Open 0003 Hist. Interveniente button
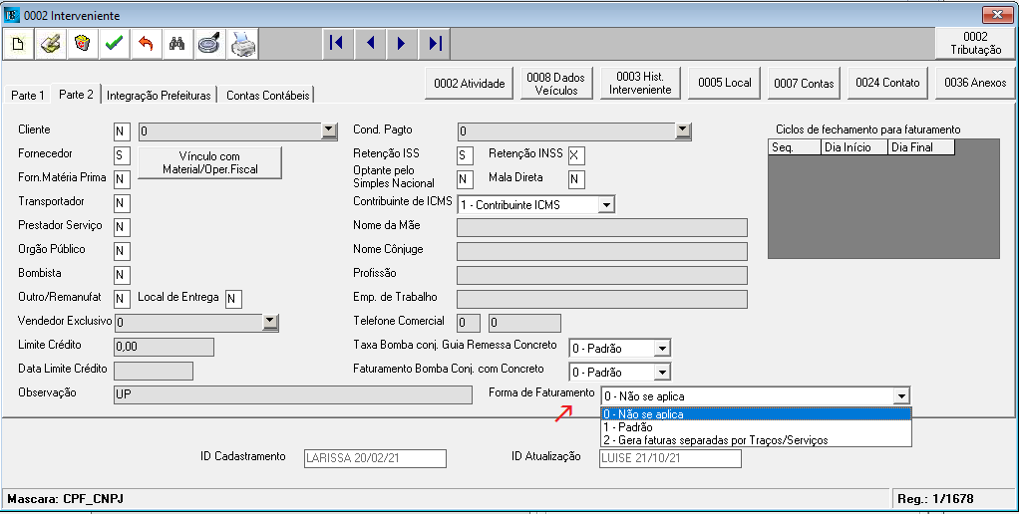The image size is (1019, 514). (640, 83)
